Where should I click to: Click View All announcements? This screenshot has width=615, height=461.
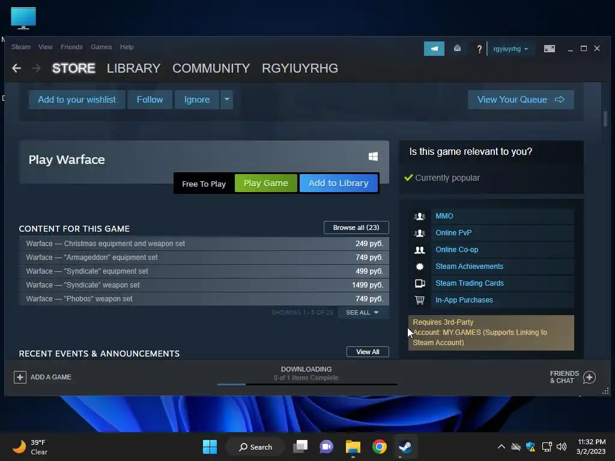point(368,352)
